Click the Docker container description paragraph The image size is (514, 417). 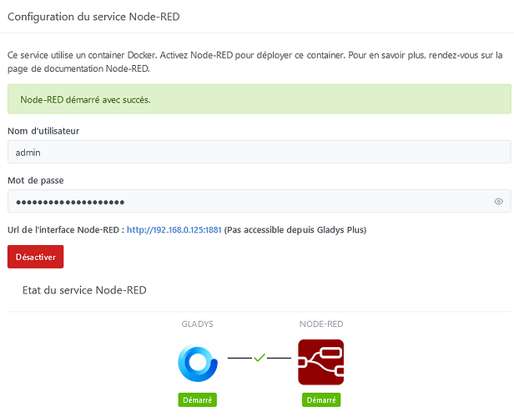click(250, 61)
